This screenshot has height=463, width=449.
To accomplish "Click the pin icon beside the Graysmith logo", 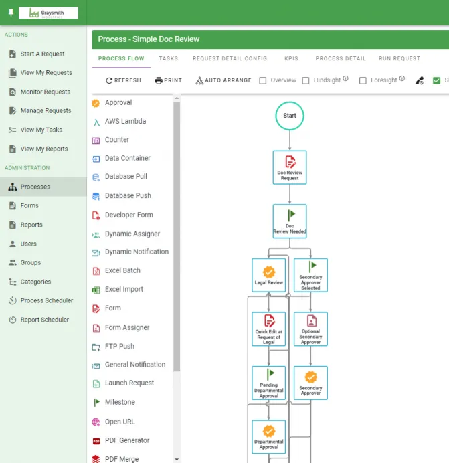I will click(x=11, y=13).
